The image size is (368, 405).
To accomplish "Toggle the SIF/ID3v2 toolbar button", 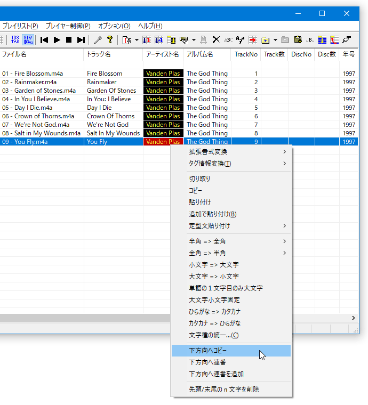I will (28, 40).
